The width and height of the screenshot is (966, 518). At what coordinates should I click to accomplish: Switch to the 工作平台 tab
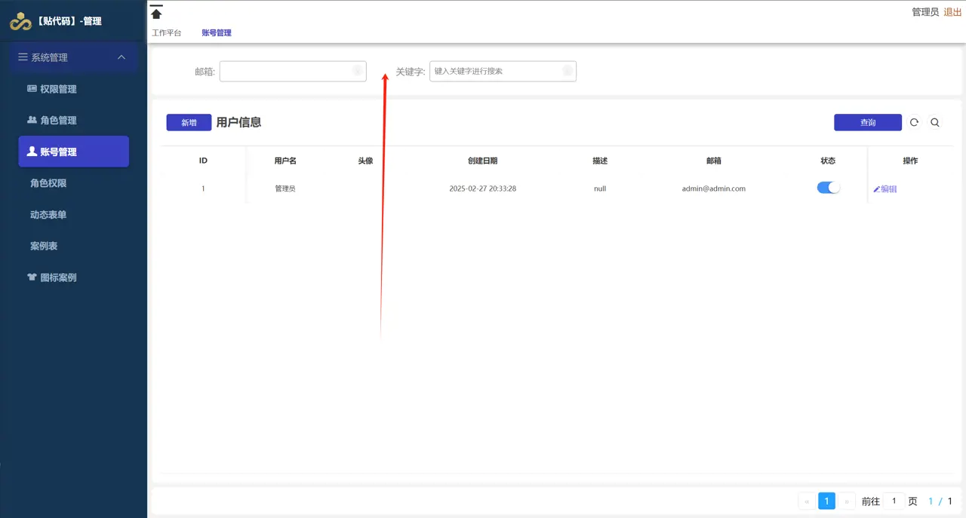point(166,32)
